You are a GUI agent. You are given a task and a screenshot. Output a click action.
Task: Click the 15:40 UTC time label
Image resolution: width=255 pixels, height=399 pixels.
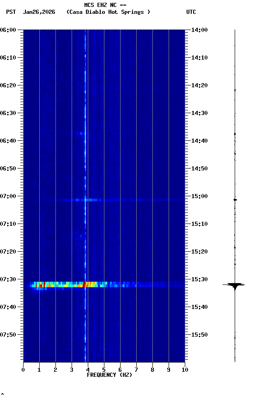coord(200,307)
